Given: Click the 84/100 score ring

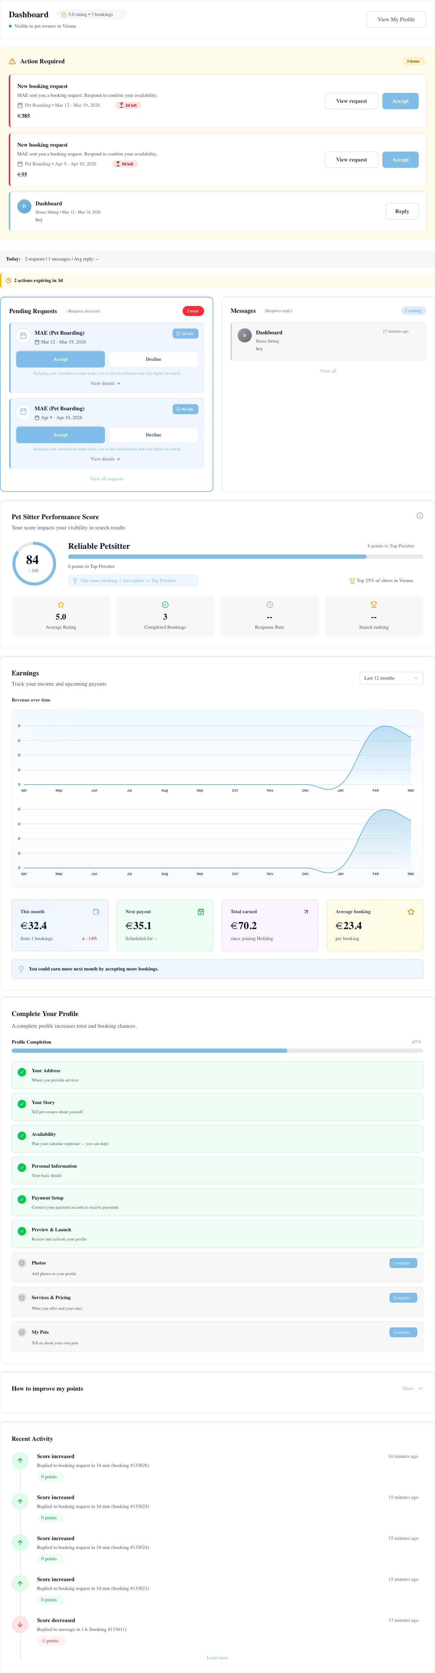Looking at the screenshot, I should (x=34, y=563).
